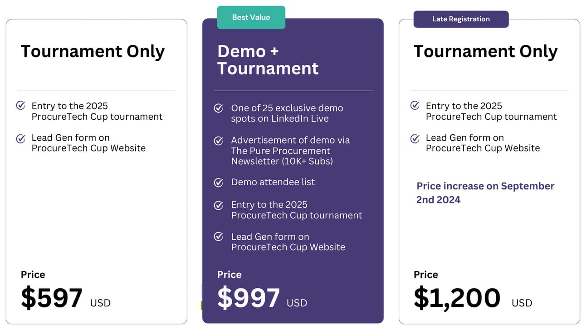Click Price increase on September 2nd 2024 notice
This screenshot has height=330, width=586.
click(x=485, y=193)
